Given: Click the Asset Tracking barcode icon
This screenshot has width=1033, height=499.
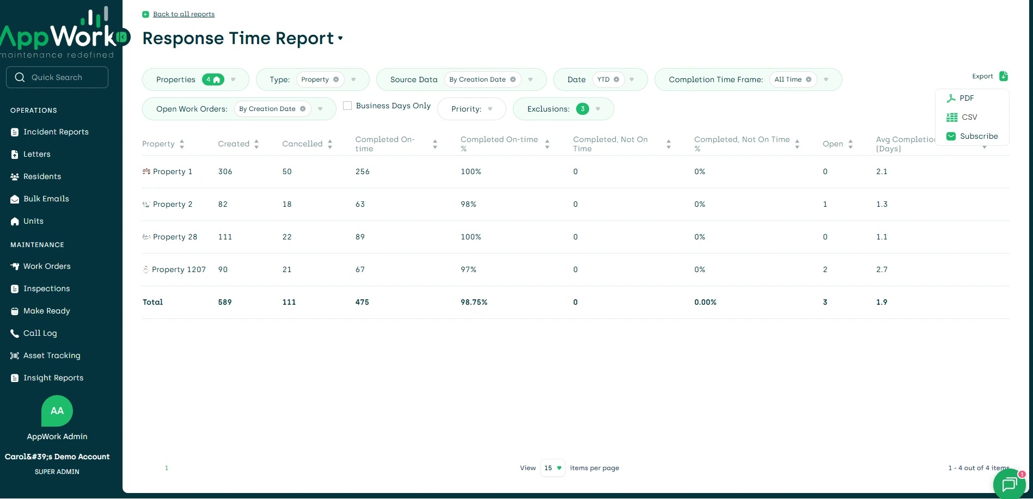Looking at the screenshot, I should [15, 356].
